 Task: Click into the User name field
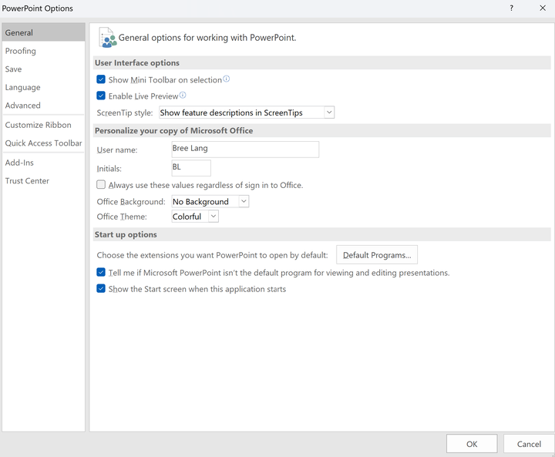click(x=245, y=150)
